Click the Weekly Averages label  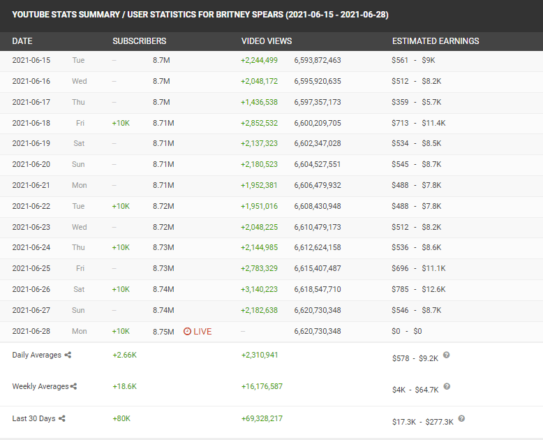click(x=40, y=386)
